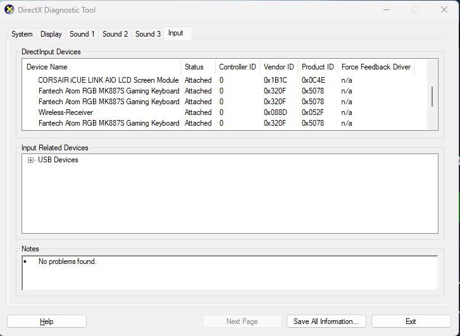The height and width of the screenshot is (336, 460).
Task: Select the Sound 1 tab
Action: pyautogui.click(x=82, y=34)
